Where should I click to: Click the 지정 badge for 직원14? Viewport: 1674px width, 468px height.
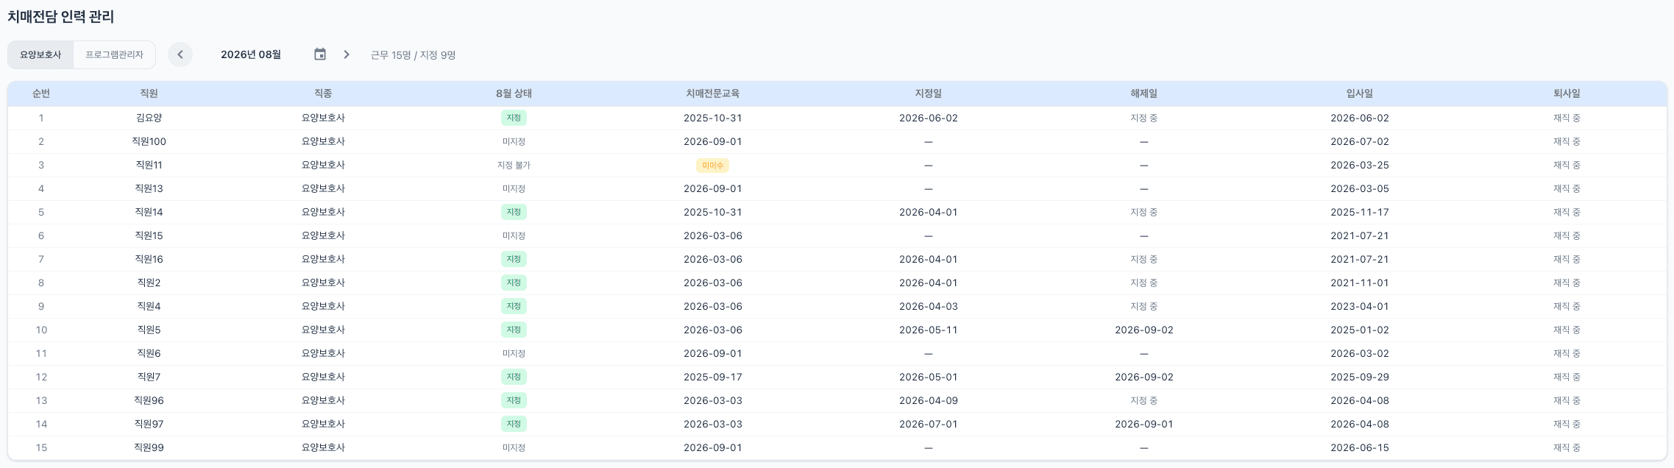514,212
